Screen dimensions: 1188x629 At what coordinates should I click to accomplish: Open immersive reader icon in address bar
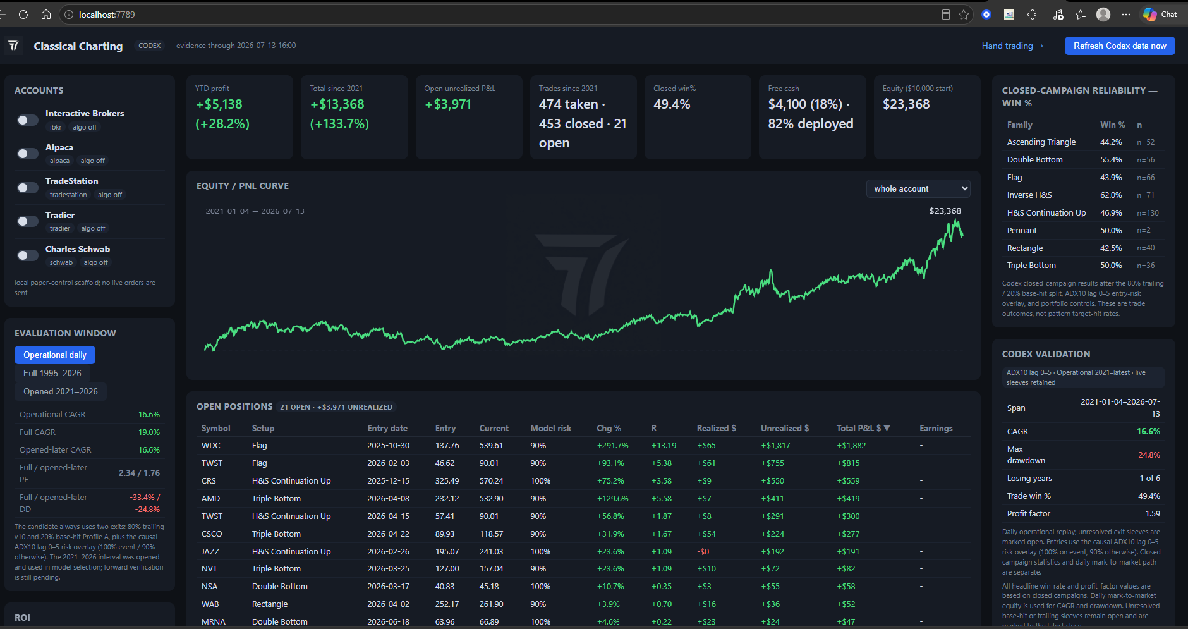coord(946,15)
